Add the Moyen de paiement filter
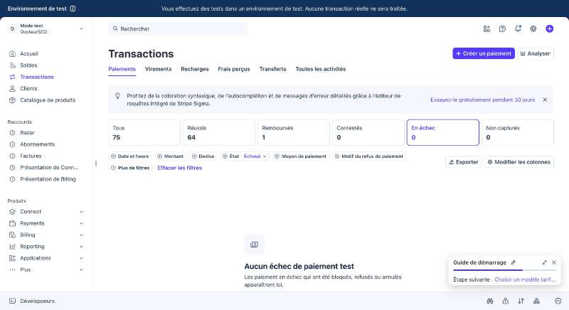The width and height of the screenshot is (569, 310). pos(300,156)
